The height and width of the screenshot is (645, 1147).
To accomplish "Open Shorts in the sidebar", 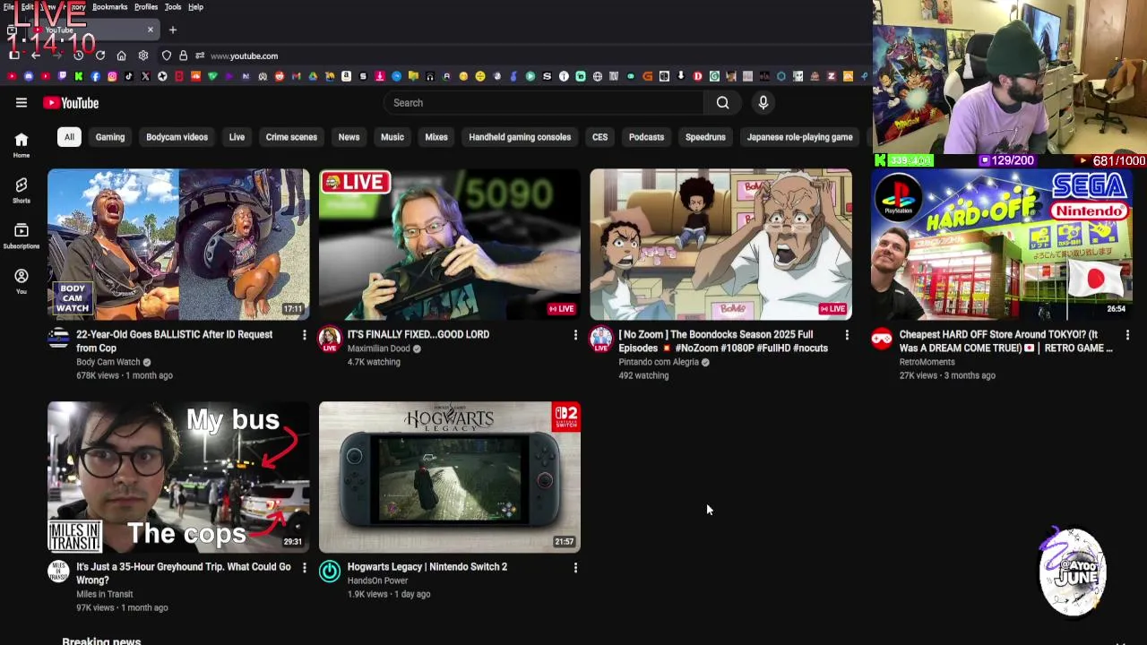I will coord(22,189).
